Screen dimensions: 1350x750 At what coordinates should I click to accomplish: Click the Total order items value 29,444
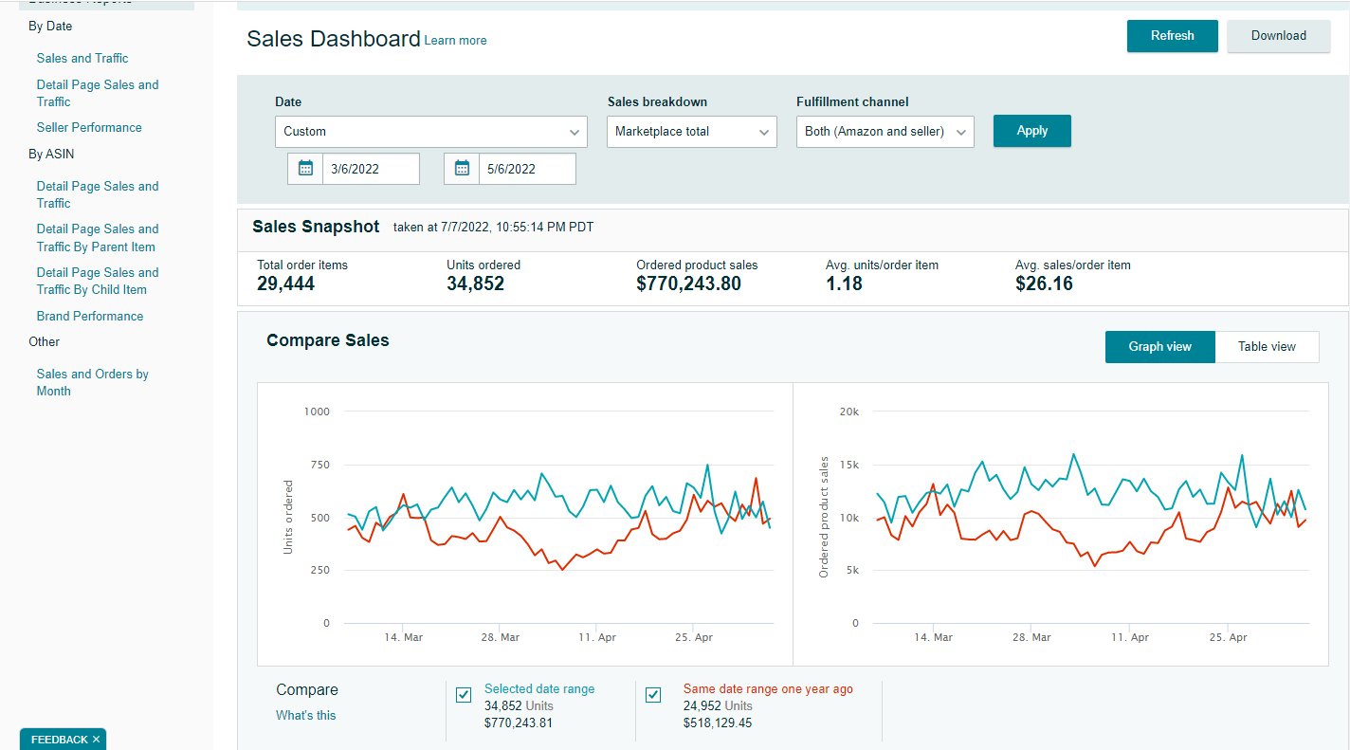click(286, 284)
